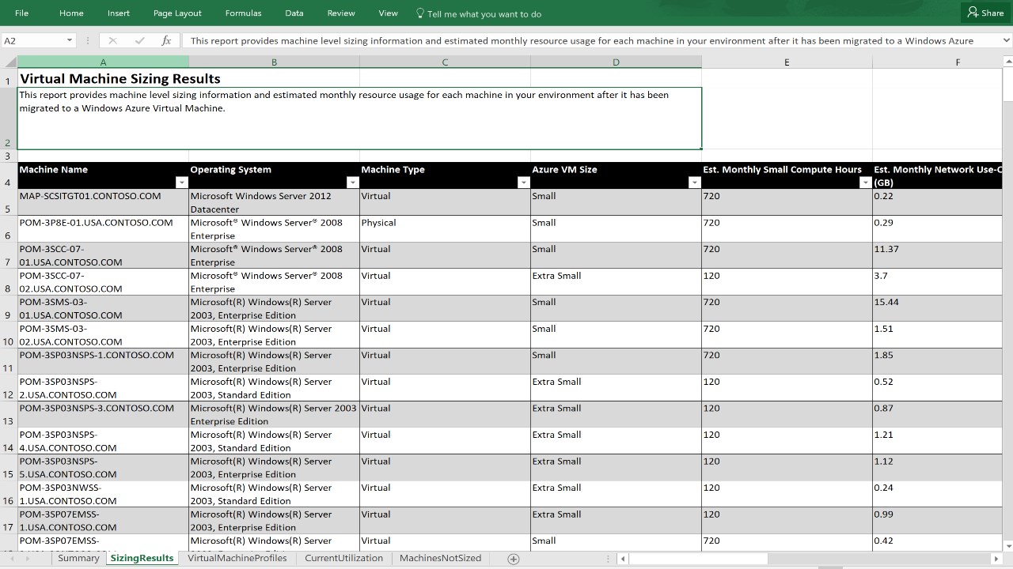Switch to the MachinesNotSized sheet tab
This screenshot has width=1013, height=569.
coord(440,558)
